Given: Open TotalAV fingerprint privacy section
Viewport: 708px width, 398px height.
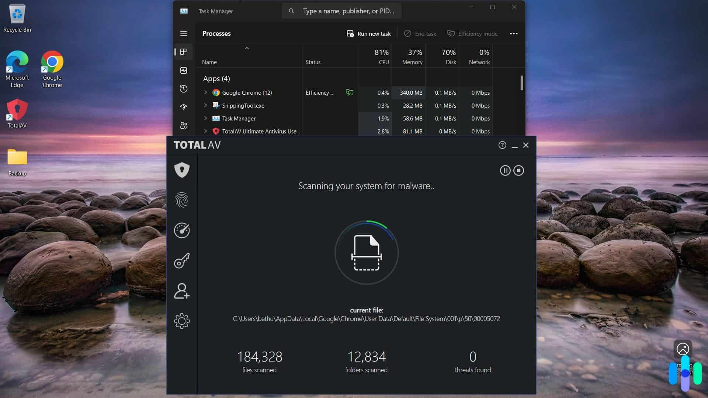Looking at the screenshot, I should click(x=182, y=200).
